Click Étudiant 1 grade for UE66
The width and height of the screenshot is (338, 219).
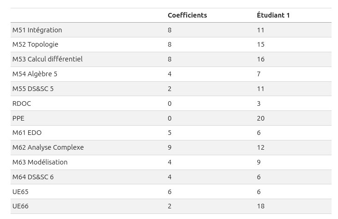pos(260,206)
